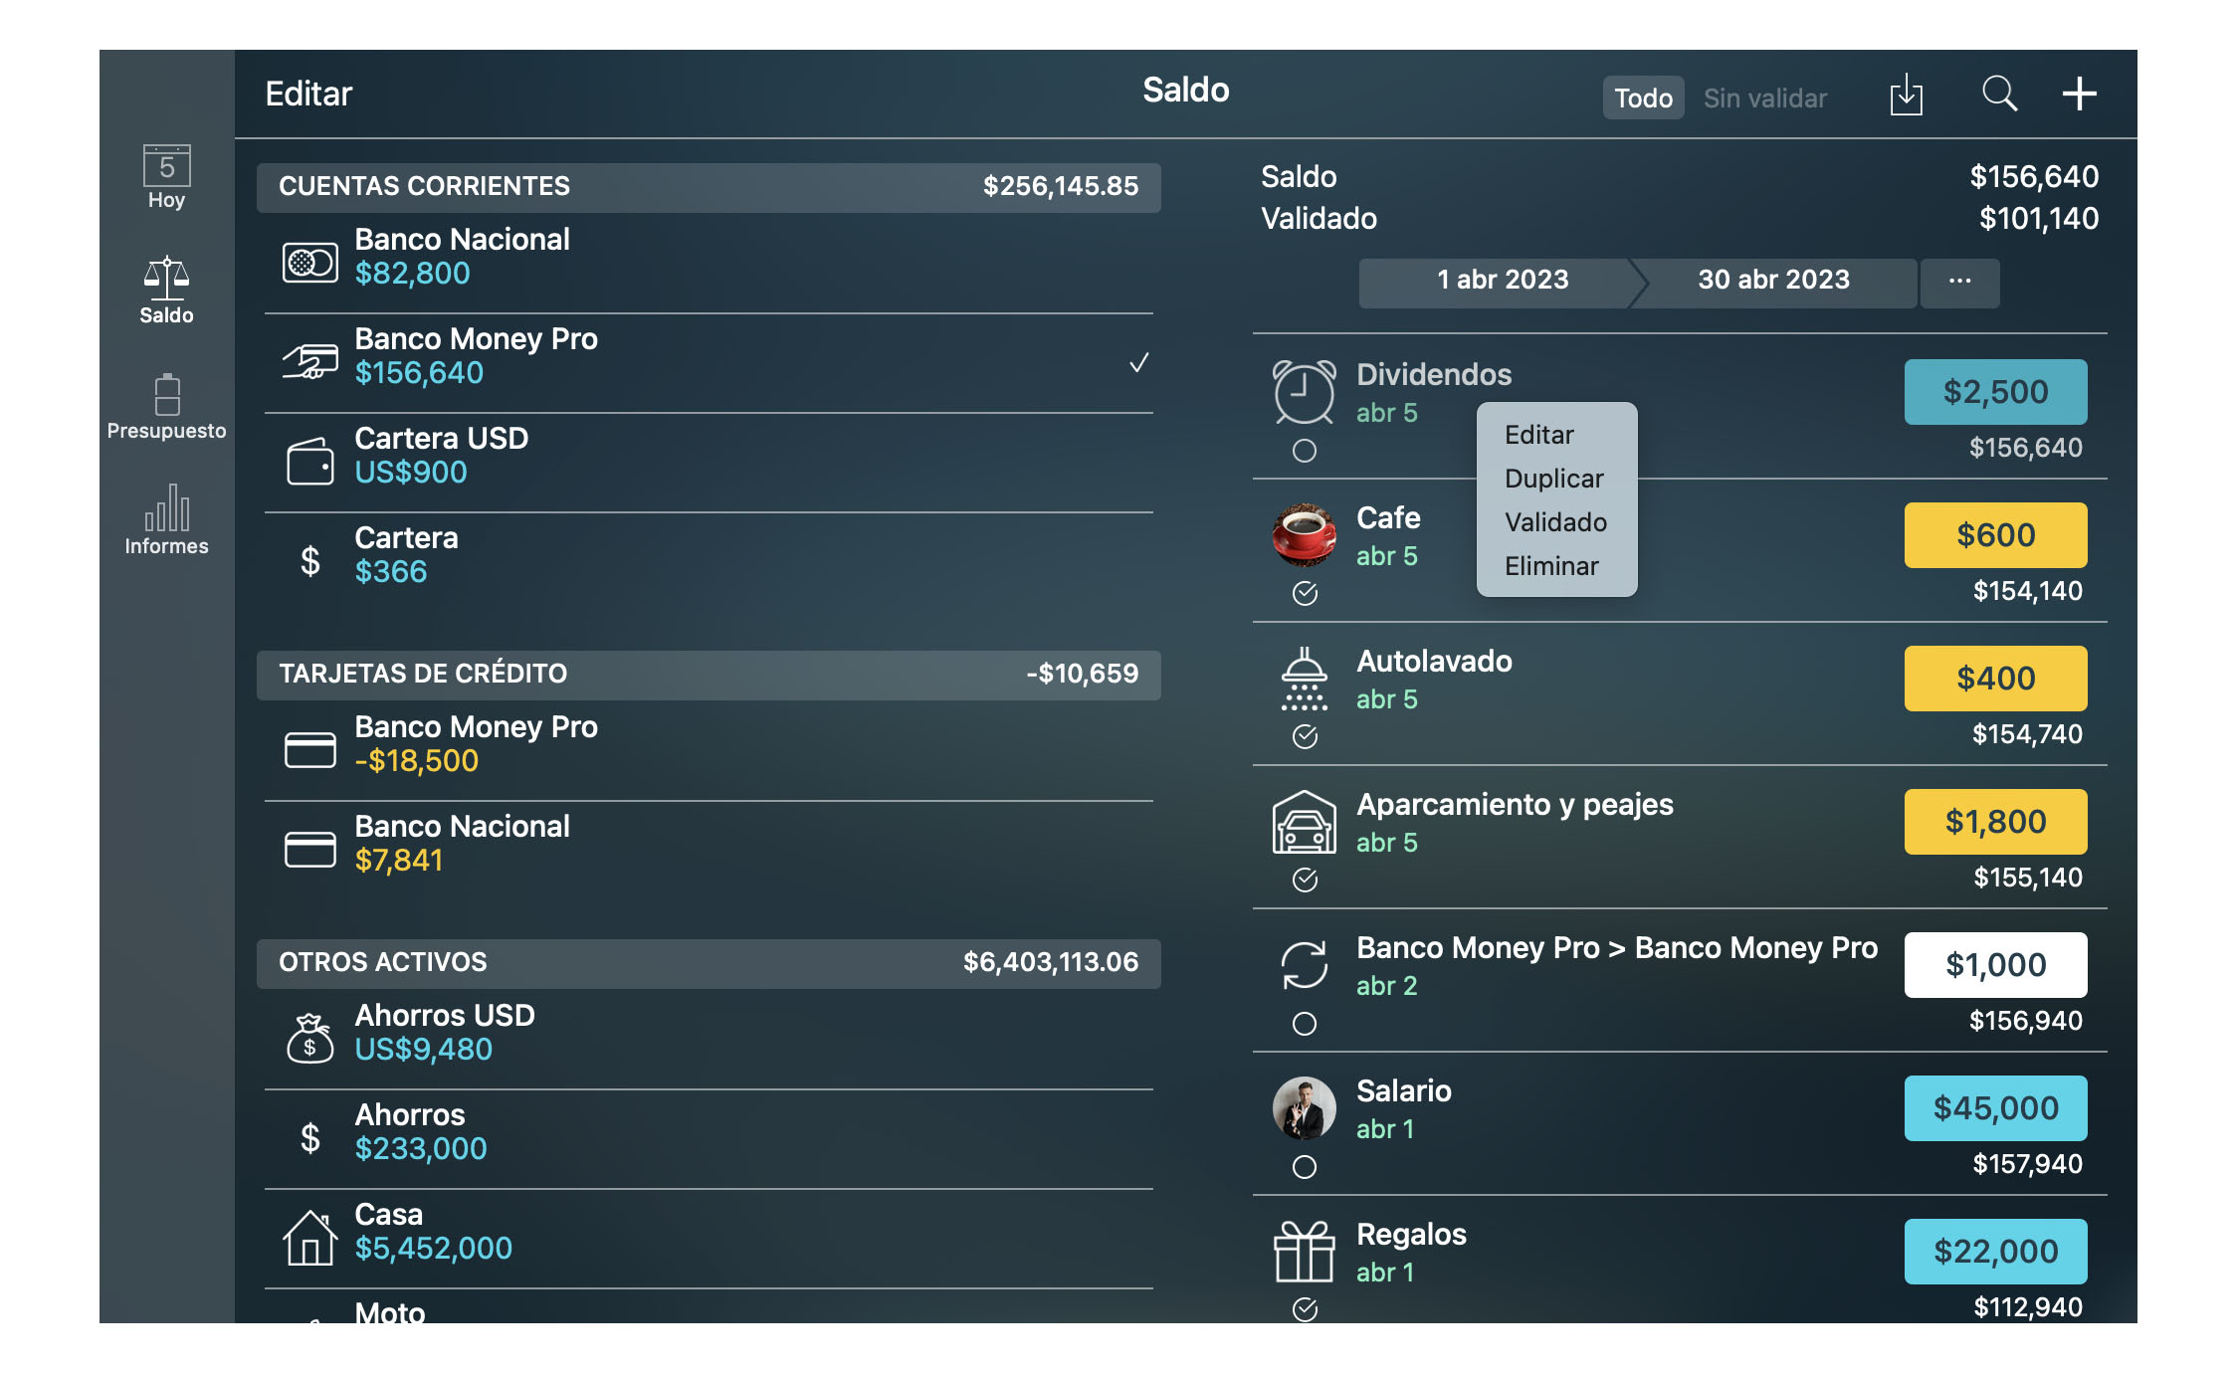Image resolution: width=2237 pixels, height=1373 pixels.
Task: Click the gift icon on the Regalos transaction
Action: pyautogui.click(x=1305, y=1254)
